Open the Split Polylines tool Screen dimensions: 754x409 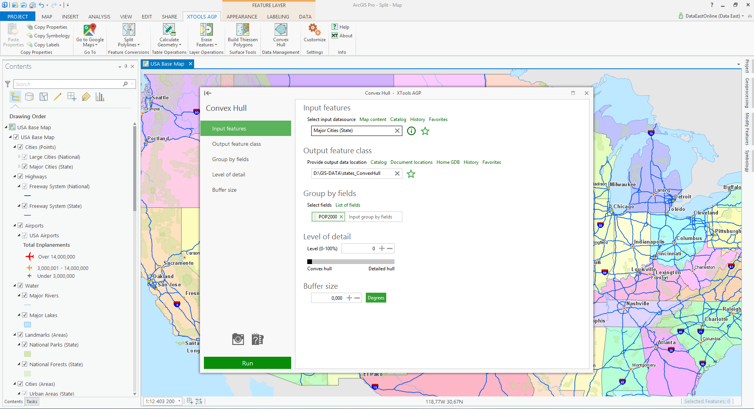128,35
